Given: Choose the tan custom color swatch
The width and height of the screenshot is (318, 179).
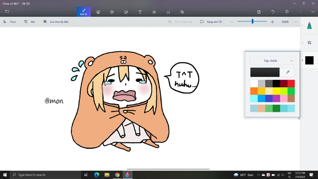Looking at the screenshot, I should pos(261,108).
